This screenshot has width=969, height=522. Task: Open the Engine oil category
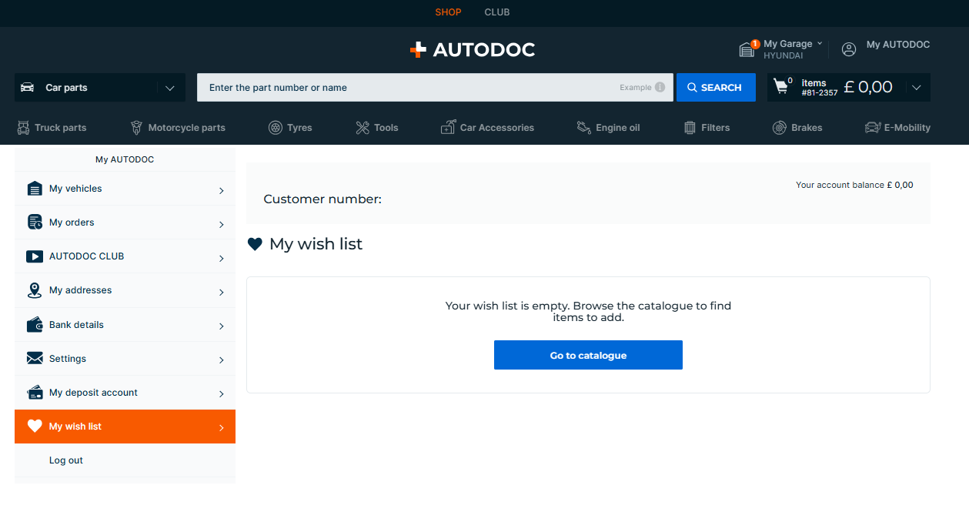click(608, 128)
